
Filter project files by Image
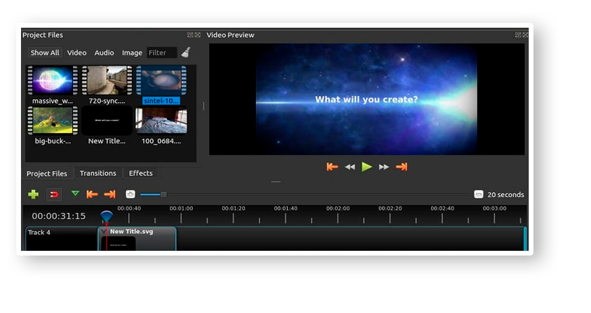(132, 53)
